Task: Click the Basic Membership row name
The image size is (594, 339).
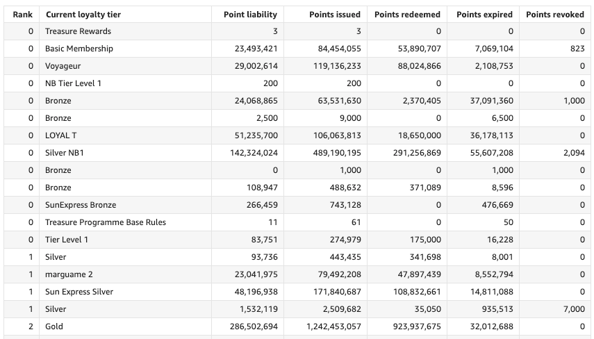Action: (79, 49)
